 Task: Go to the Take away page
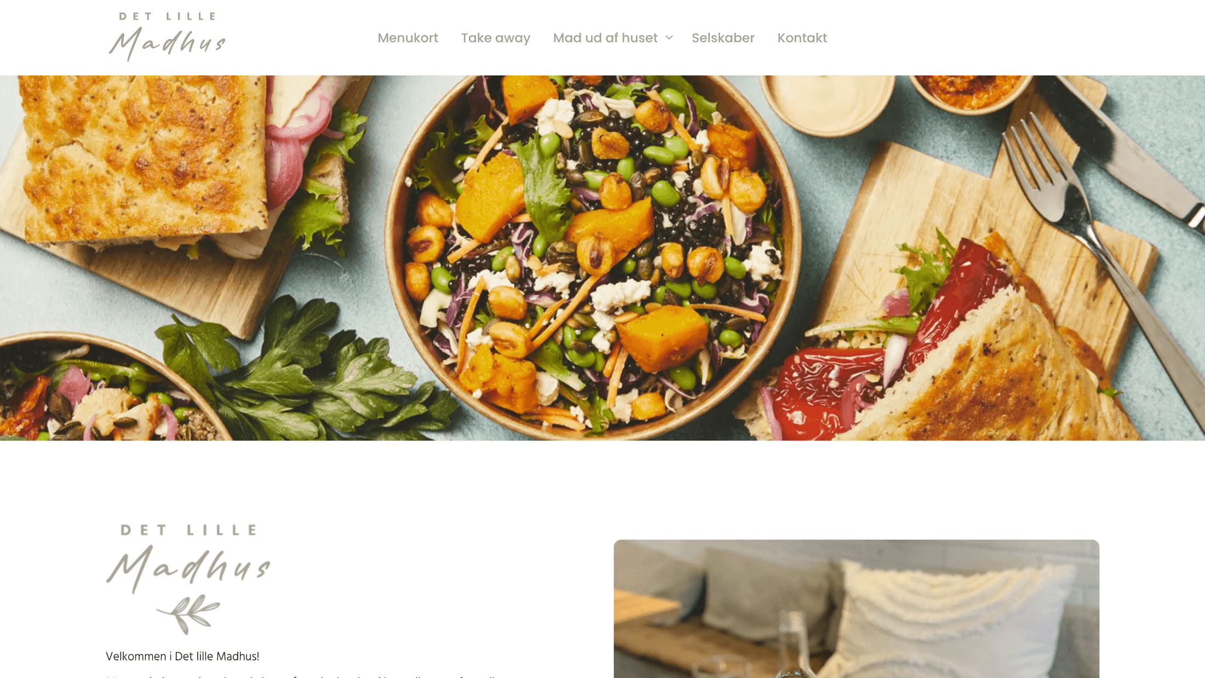[x=495, y=38]
